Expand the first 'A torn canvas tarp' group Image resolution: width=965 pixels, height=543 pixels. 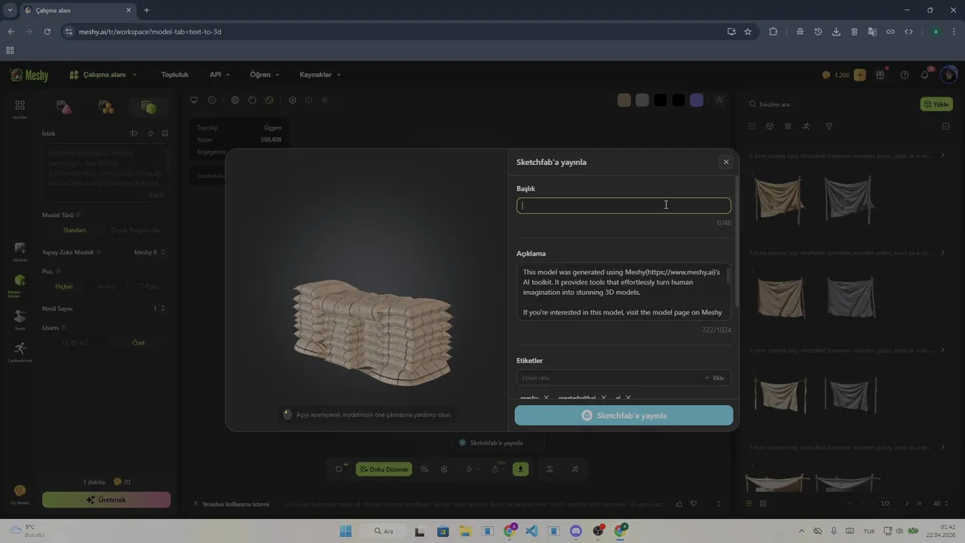point(942,155)
